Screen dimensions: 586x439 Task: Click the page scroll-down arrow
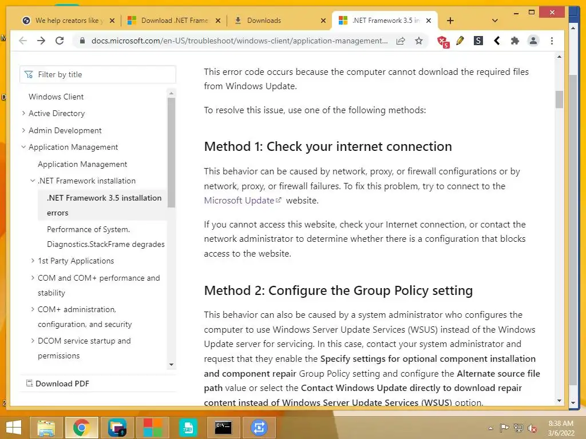pyautogui.click(x=559, y=401)
